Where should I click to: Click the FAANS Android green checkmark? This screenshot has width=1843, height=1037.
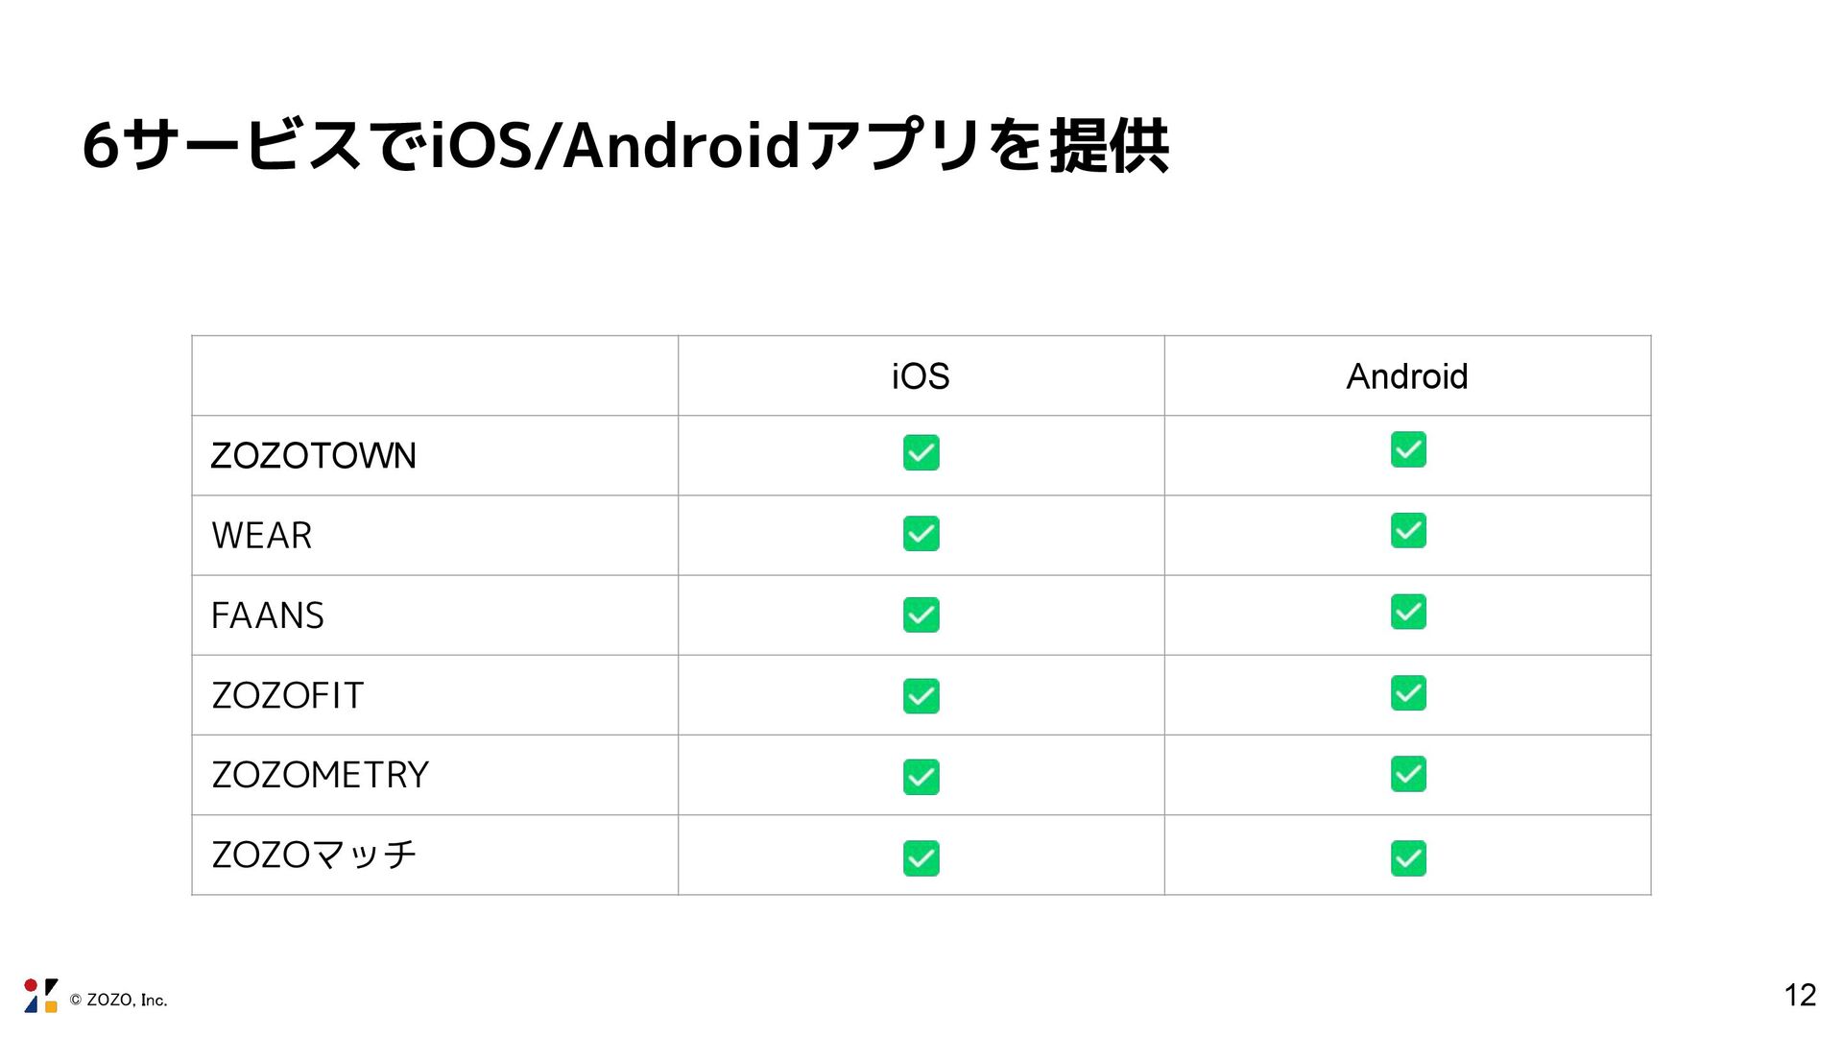click(x=1408, y=612)
